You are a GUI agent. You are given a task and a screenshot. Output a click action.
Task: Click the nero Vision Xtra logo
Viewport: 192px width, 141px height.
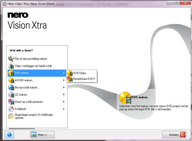(27, 21)
